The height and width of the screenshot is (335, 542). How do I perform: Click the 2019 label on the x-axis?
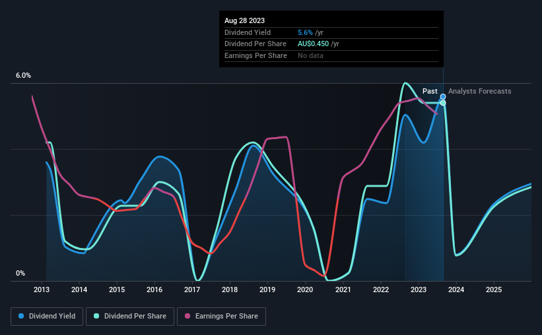267,289
